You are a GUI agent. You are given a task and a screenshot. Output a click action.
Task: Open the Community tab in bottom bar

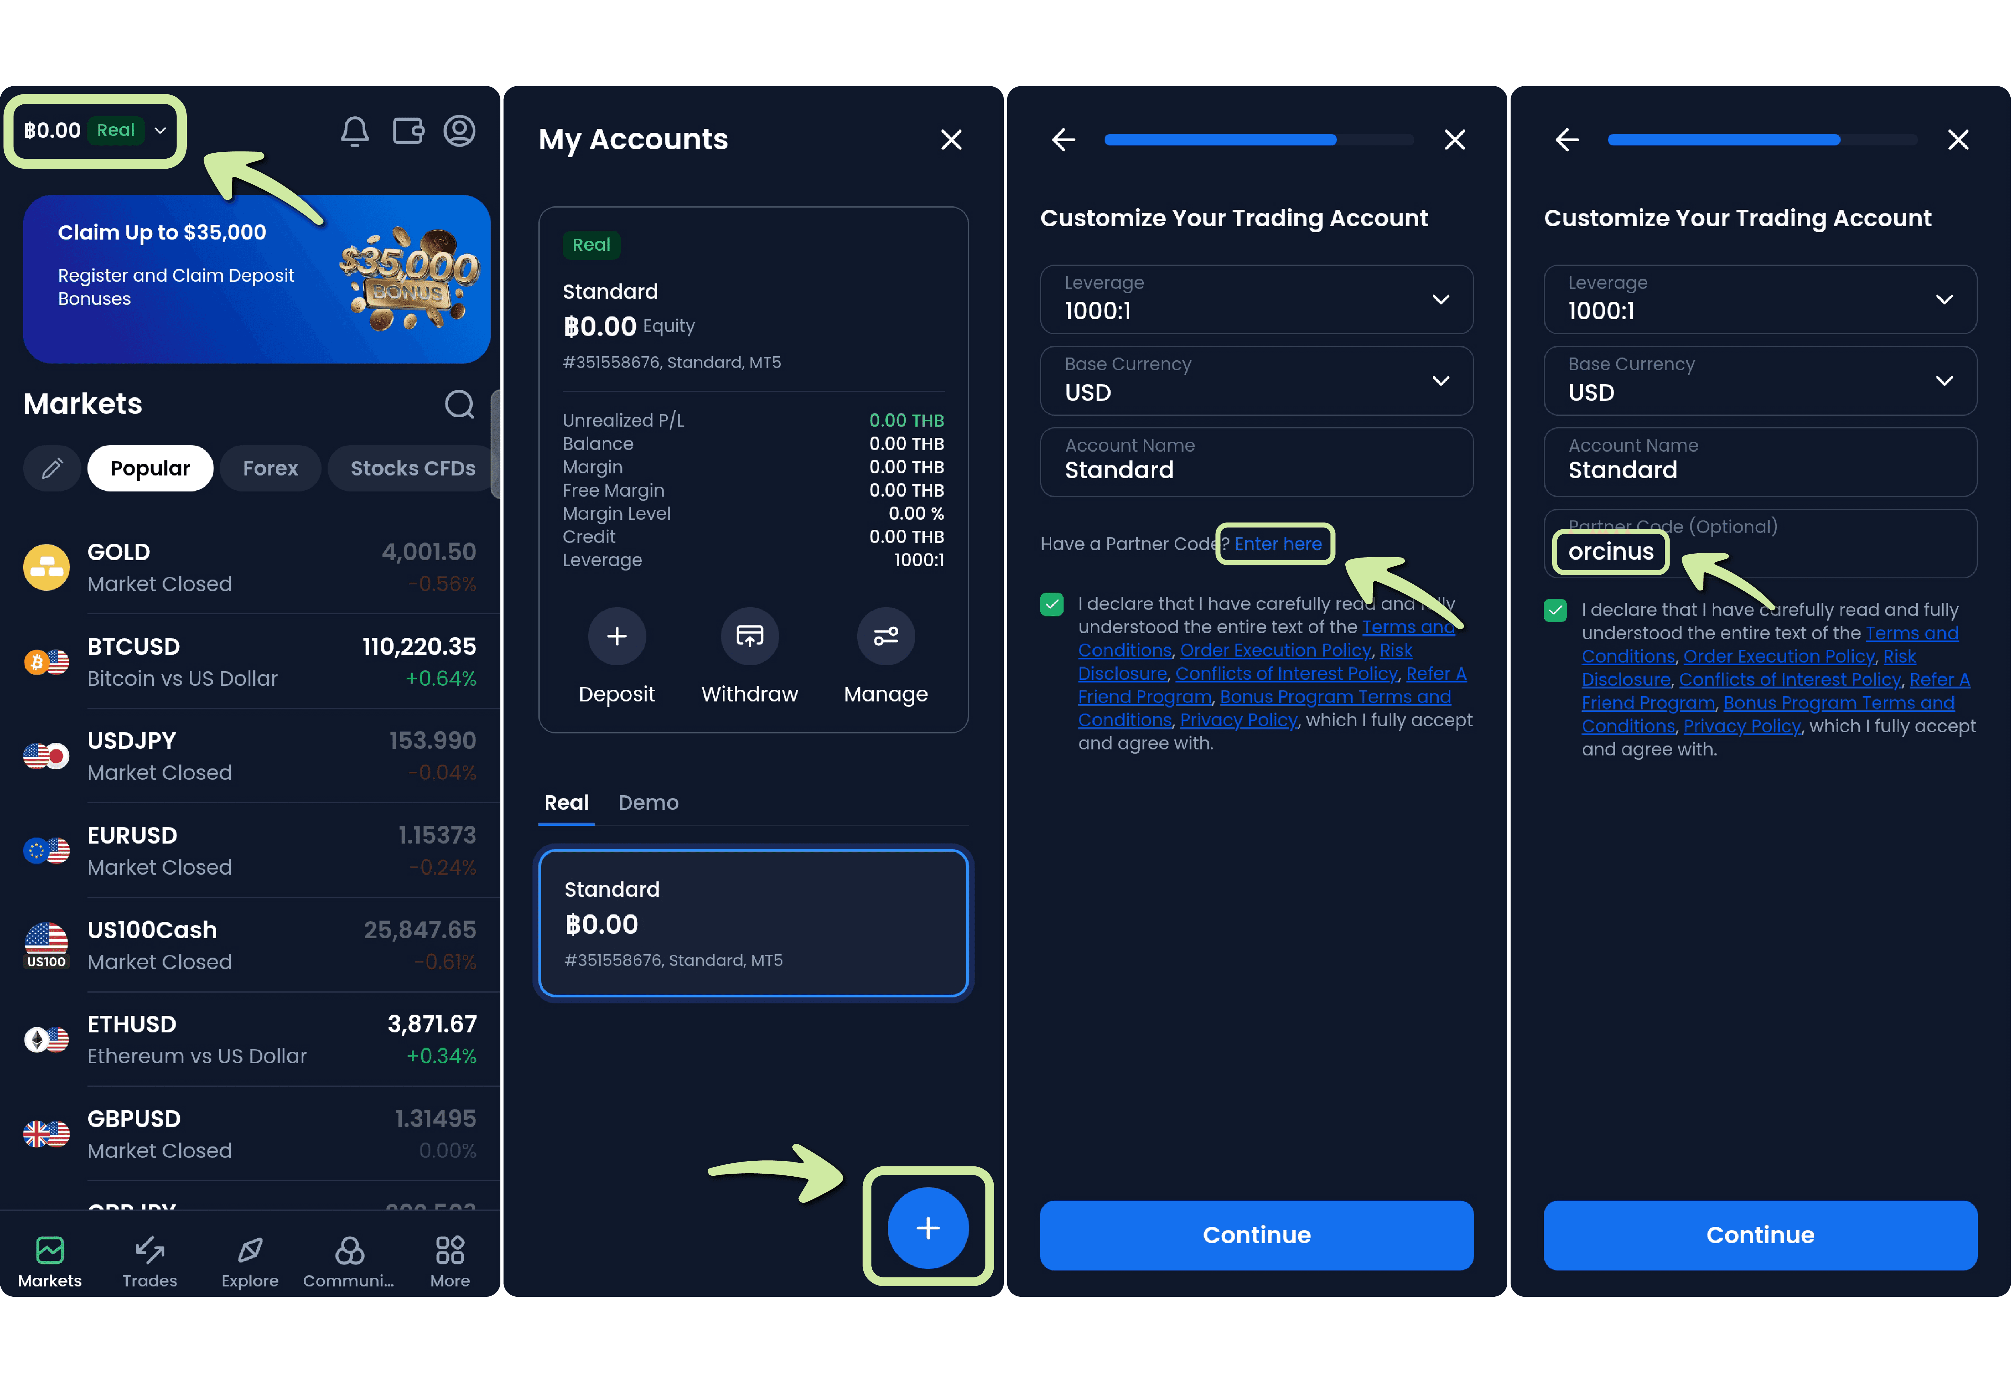[349, 1262]
